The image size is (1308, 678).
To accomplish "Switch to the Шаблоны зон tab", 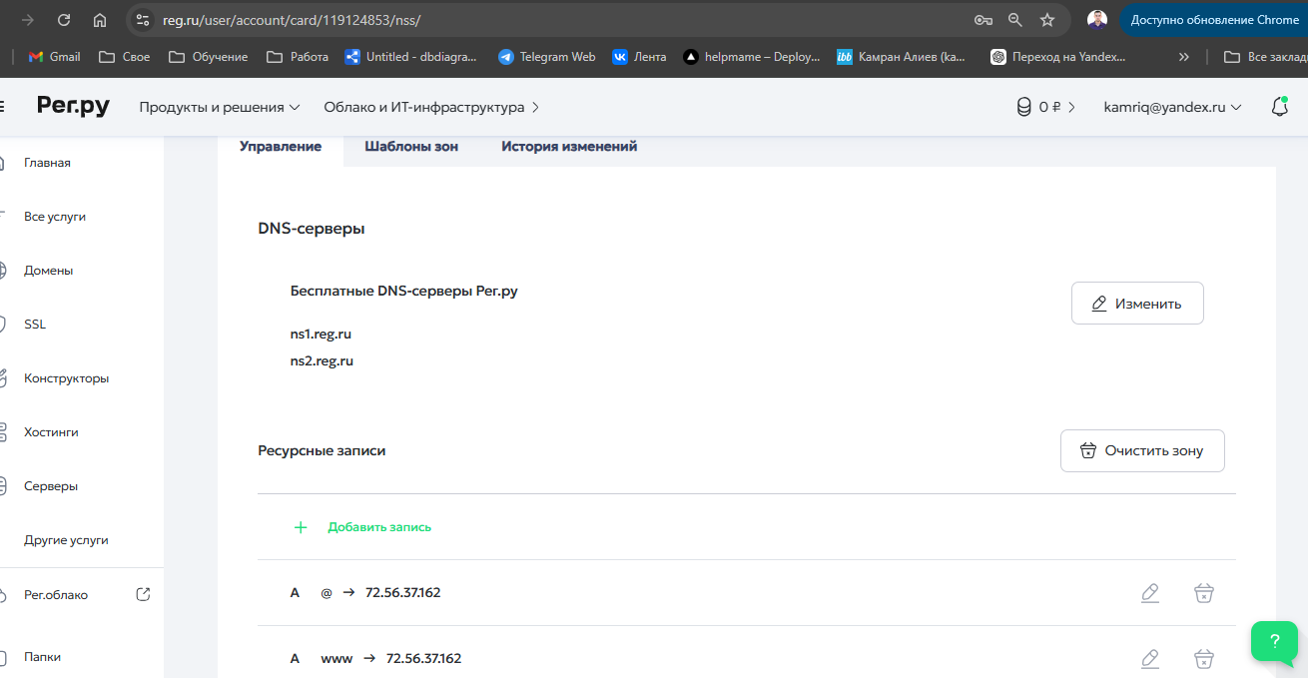I will coord(411,146).
